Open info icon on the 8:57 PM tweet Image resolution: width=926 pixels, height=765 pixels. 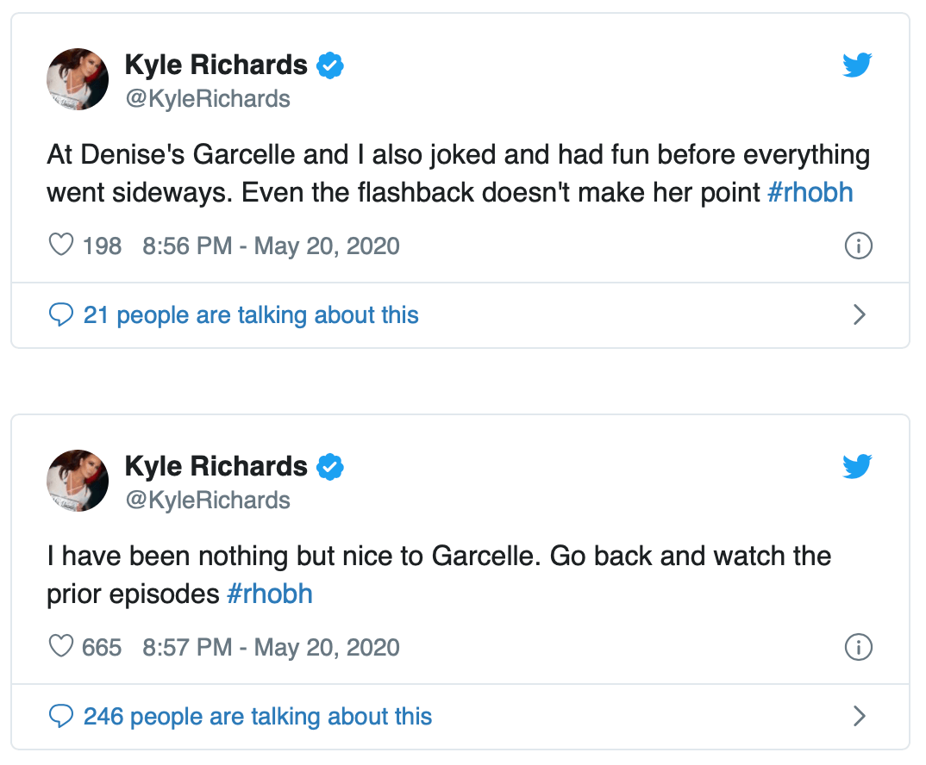point(858,647)
